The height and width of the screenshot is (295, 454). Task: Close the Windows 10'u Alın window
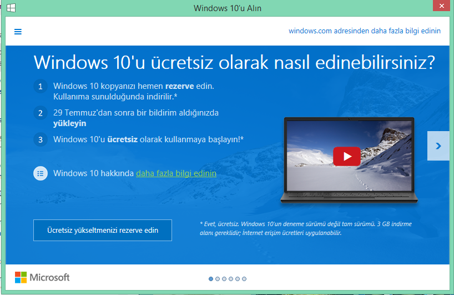click(442, 6)
